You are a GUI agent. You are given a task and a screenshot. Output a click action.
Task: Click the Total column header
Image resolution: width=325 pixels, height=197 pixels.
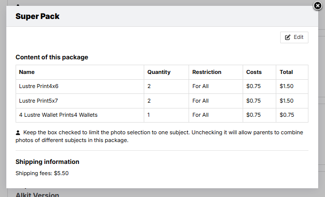tap(292, 72)
